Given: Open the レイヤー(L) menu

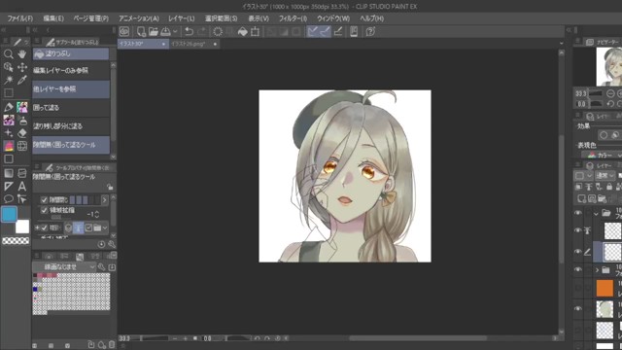Looking at the screenshot, I should [x=182, y=18].
